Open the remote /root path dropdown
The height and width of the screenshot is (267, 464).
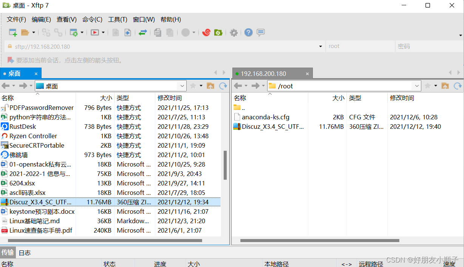tap(417, 86)
